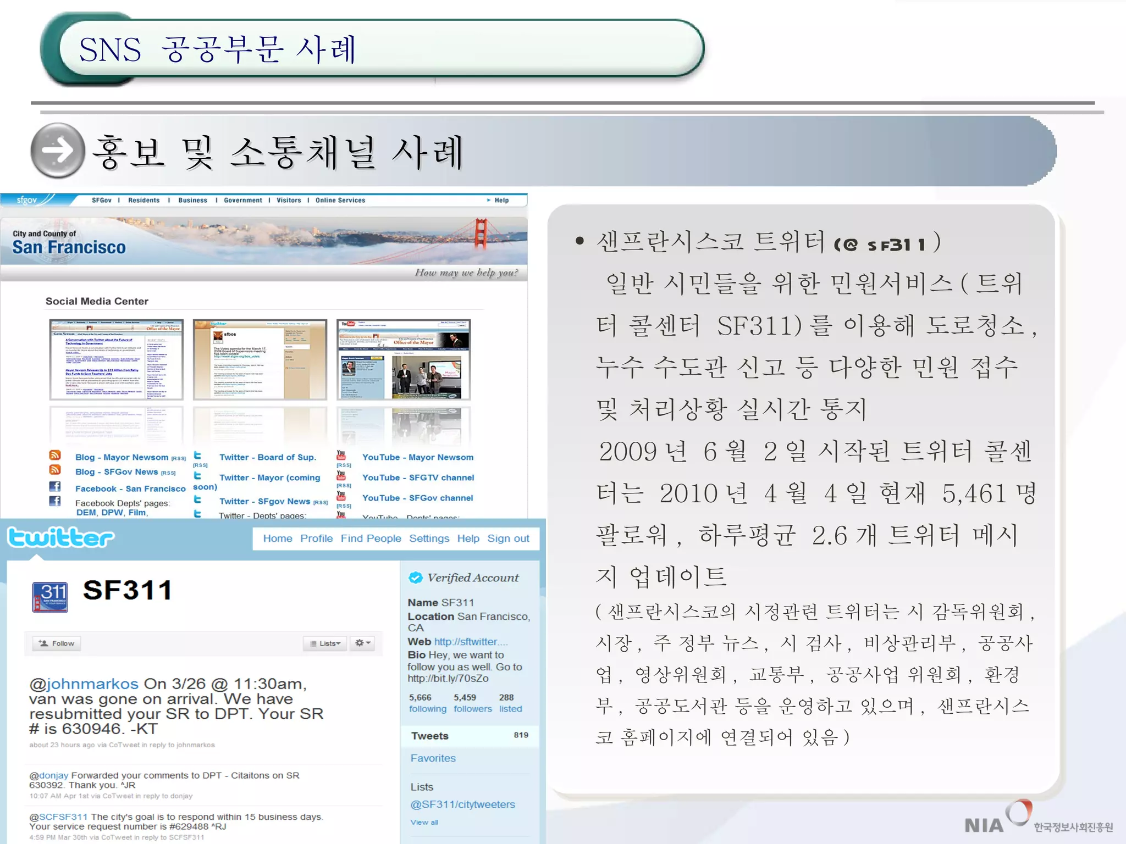Click Twitter icon beside Twitter - SFgov News
Viewport: 1126px width, 844px height.
tap(197, 499)
